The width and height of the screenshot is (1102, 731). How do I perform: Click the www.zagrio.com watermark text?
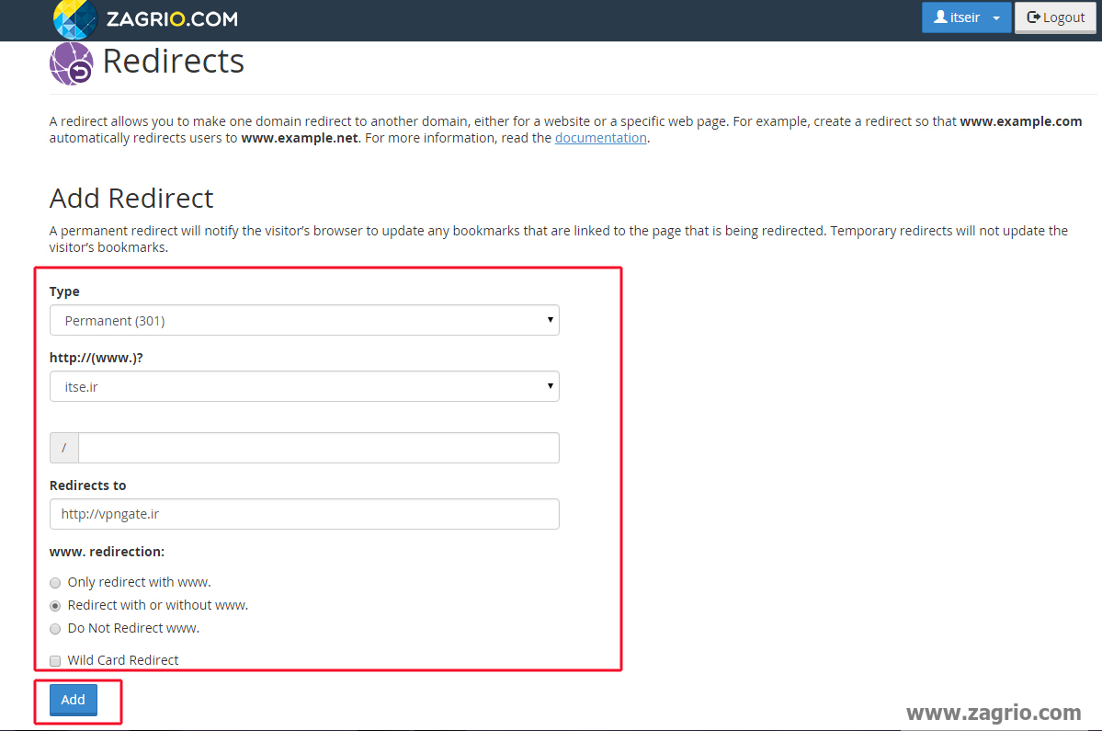(x=993, y=713)
